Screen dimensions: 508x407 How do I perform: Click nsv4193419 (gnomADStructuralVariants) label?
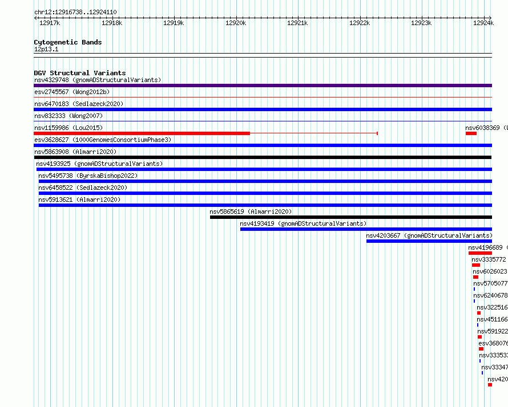coord(303,223)
